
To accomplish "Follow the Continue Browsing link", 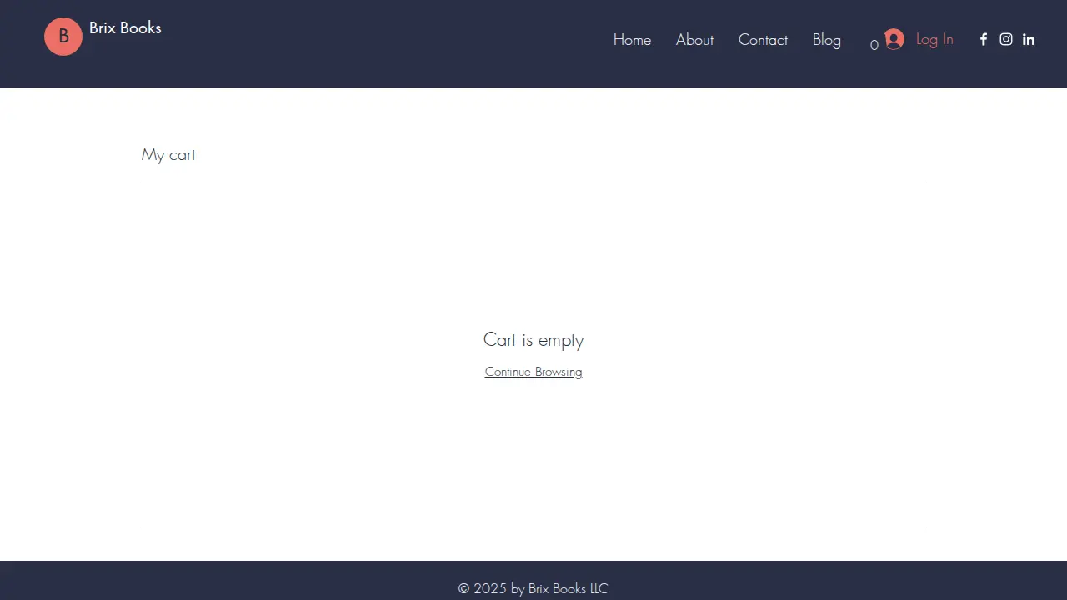I will tap(533, 372).
